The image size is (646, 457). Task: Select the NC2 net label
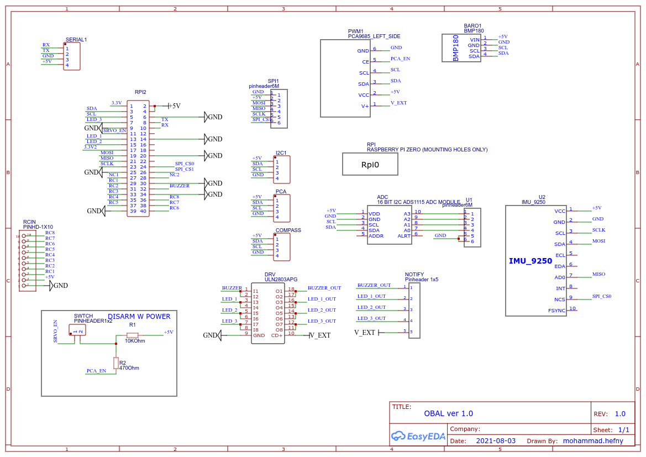tap(174, 175)
